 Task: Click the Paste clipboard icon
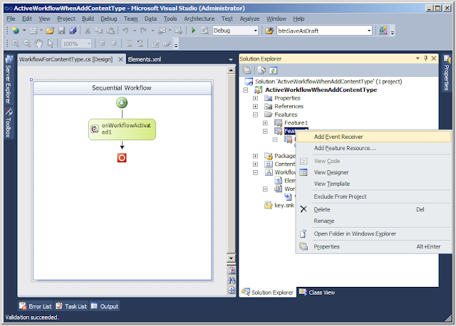pyautogui.click(x=110, y=31)
